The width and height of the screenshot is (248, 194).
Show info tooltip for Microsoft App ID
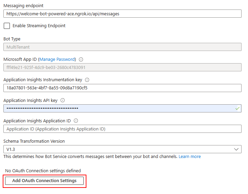[x=81, y=59]
